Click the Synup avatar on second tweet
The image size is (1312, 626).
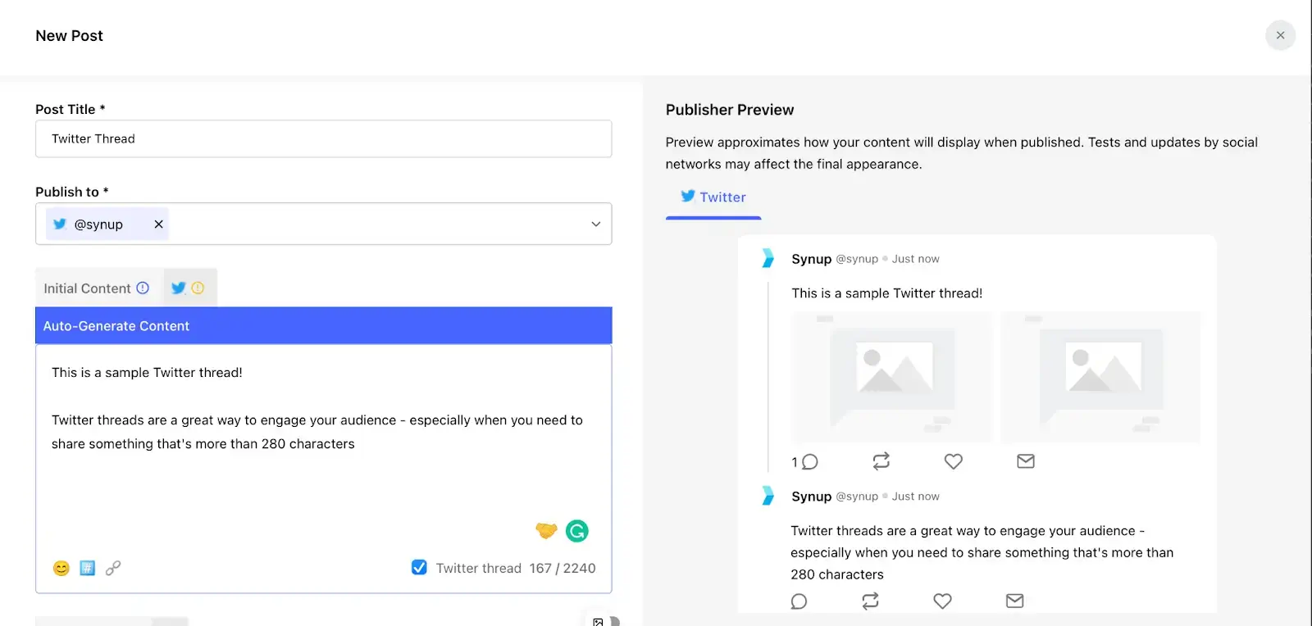[x=768, y=496]
